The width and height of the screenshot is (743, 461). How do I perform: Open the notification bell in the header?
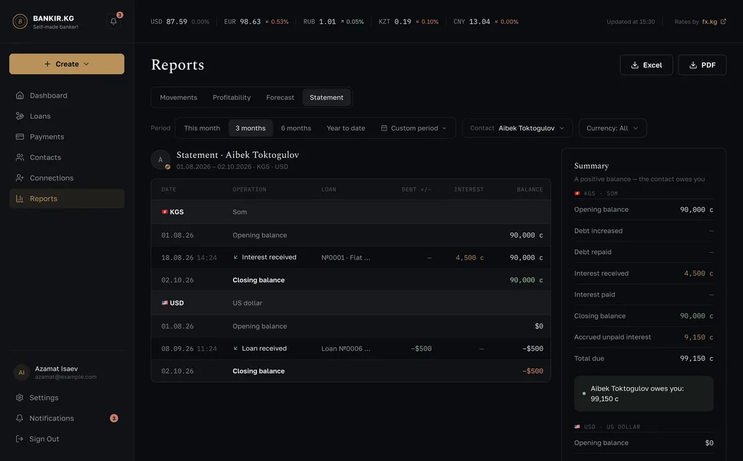click(113, 21)
